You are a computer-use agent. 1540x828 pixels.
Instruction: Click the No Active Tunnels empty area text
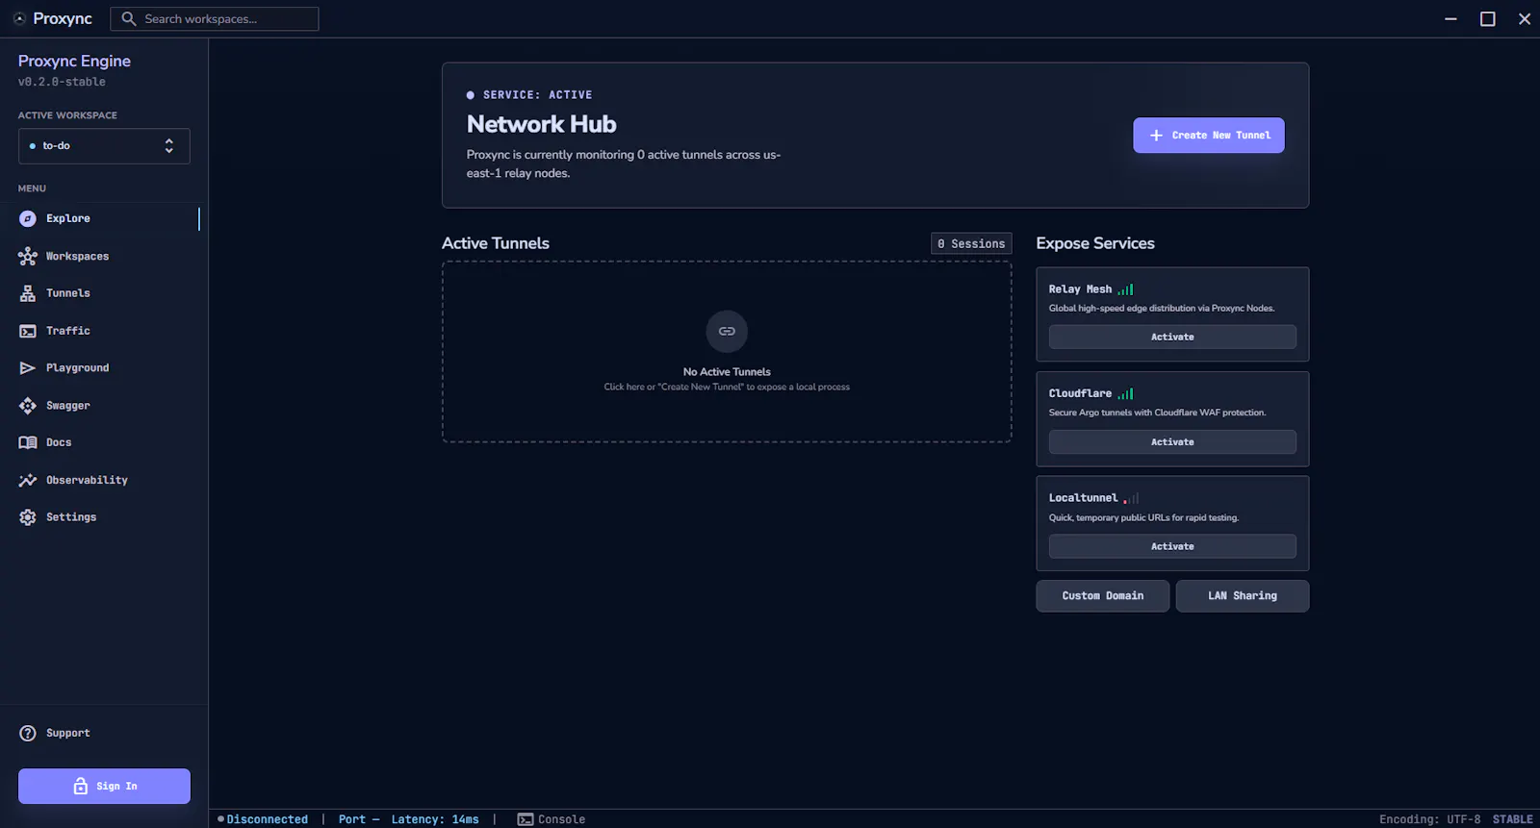(727, 372)
